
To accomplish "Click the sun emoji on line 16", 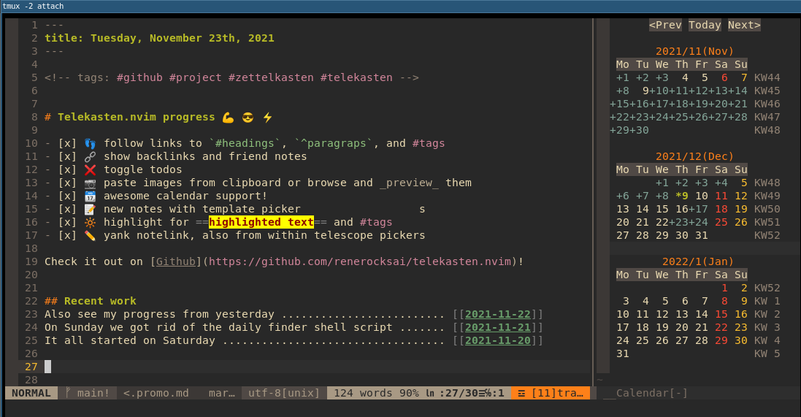I will 90,222.
